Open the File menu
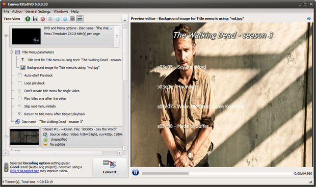Viewport: 316px width, 187px height. 6,11
